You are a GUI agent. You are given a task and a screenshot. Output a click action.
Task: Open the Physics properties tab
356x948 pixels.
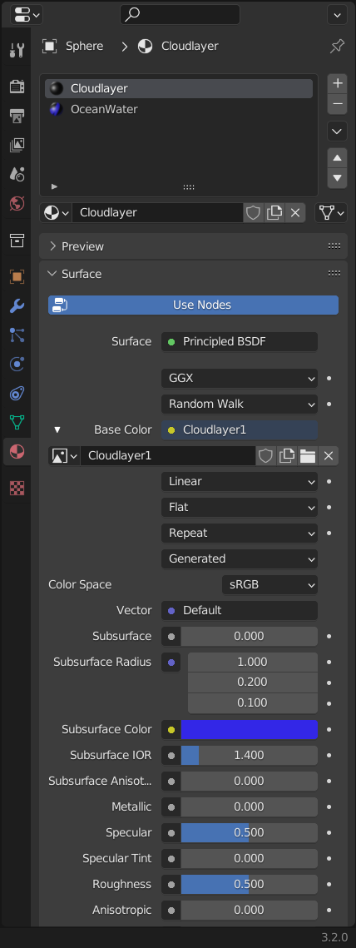[x=17, y=365]
